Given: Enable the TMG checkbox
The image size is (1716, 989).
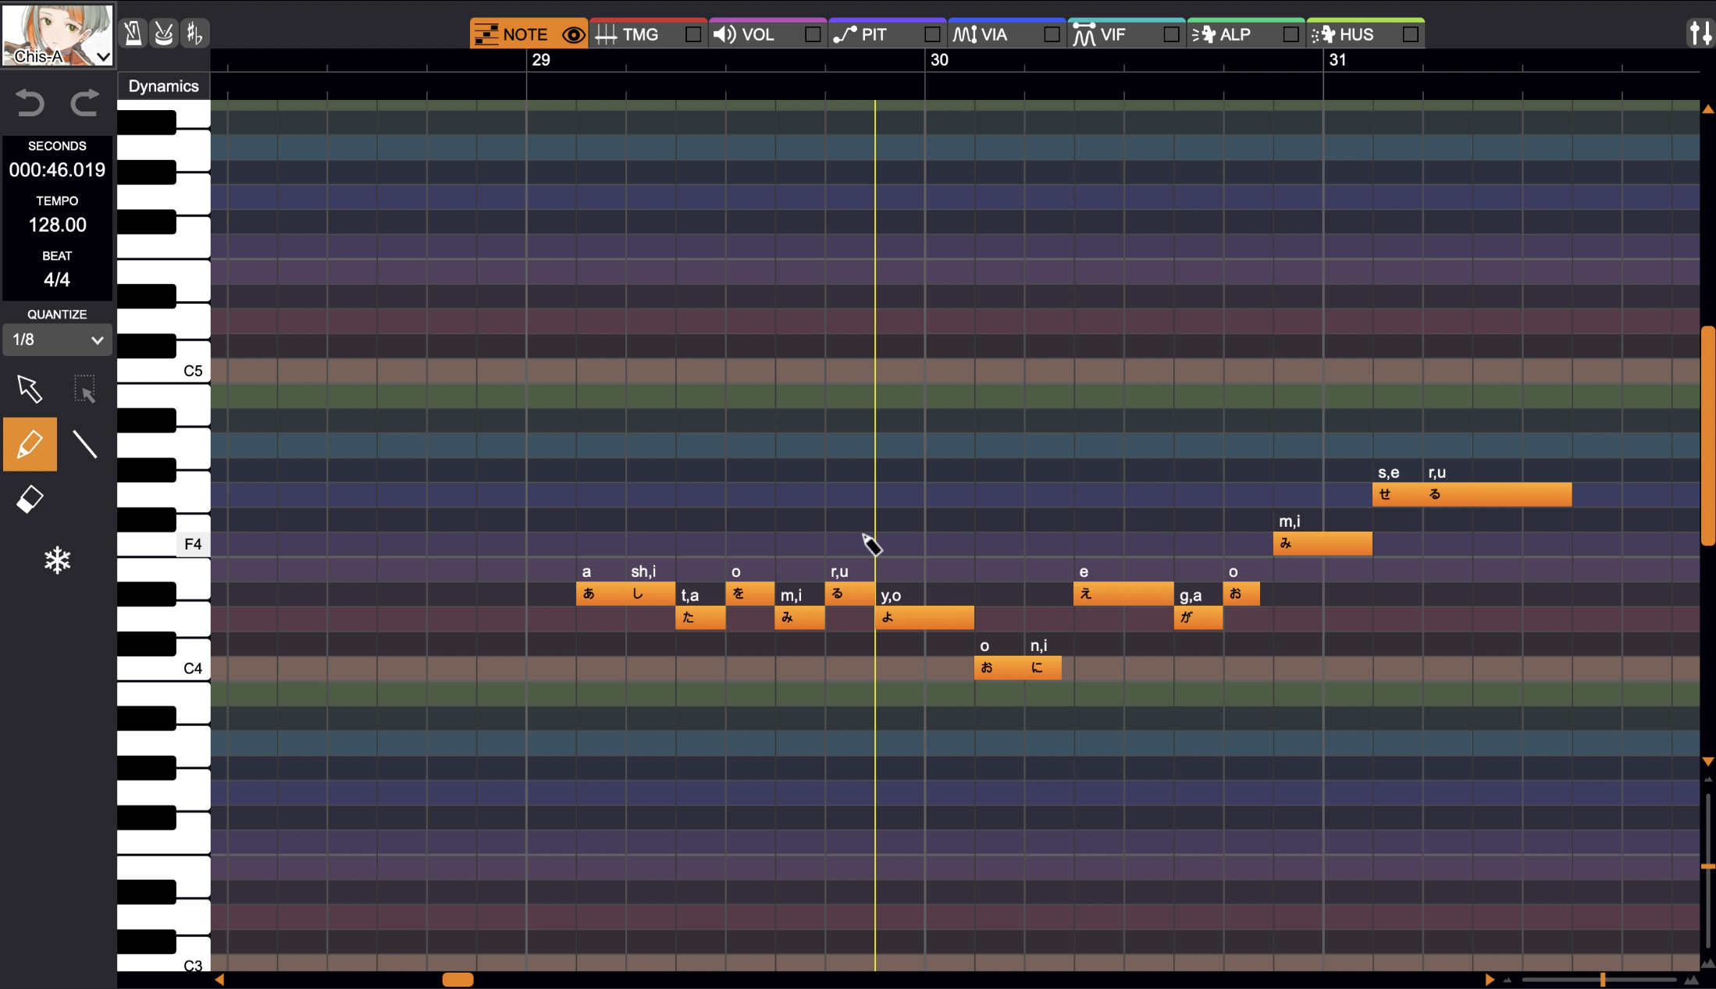Looking at the screenshot, I should tap(692, 34).
